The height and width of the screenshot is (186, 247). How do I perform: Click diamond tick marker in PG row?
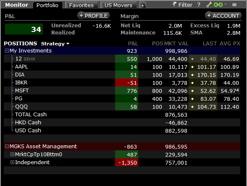(192, 99)
